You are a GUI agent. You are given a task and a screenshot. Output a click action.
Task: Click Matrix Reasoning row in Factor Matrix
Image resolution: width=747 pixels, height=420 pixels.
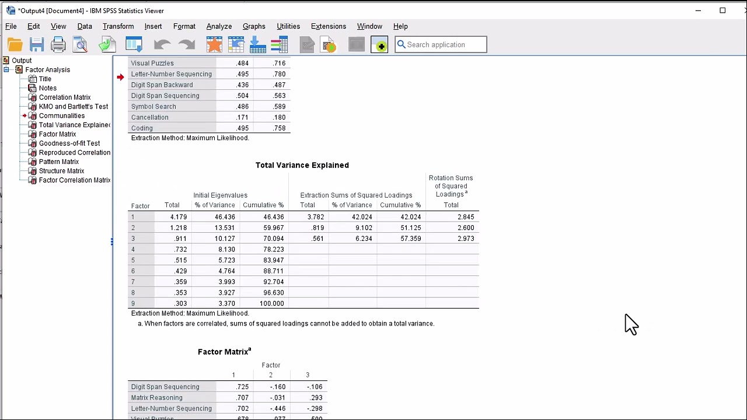tap(157, 398)
